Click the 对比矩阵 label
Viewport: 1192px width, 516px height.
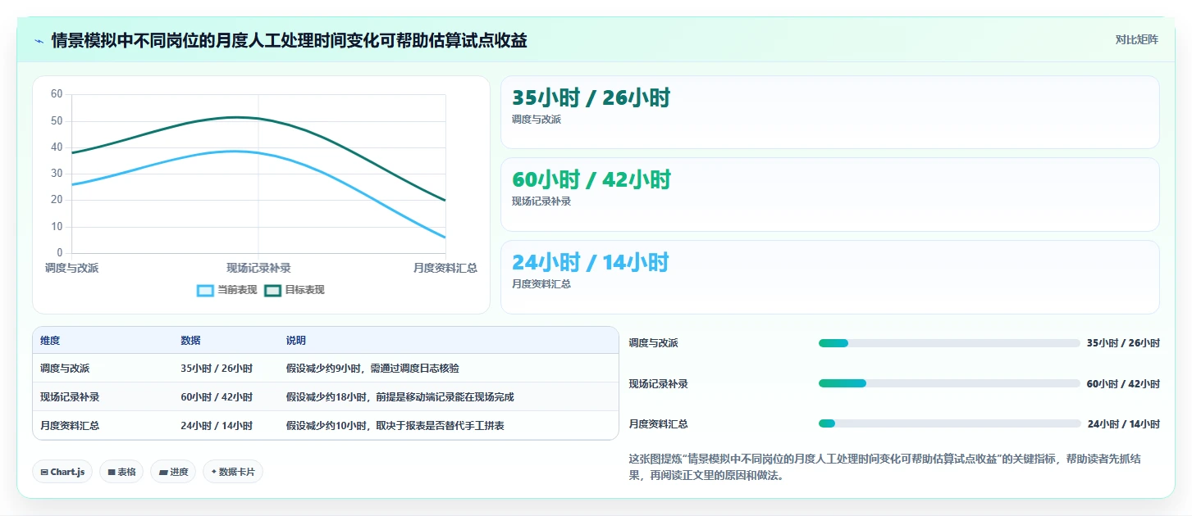(1136, 40)
